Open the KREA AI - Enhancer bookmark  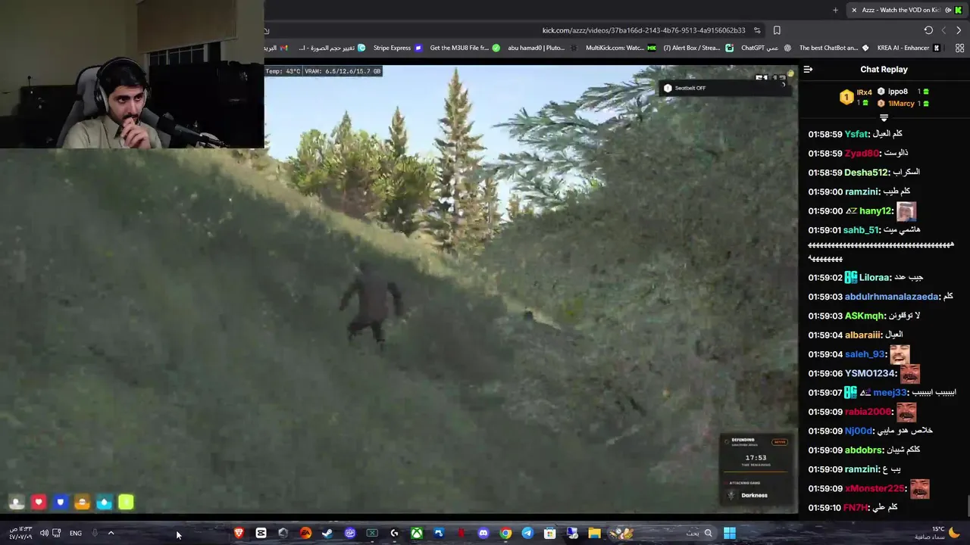(x=909, y=48)
